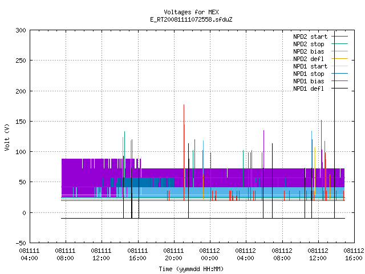Image resolution: width=365 pixels, height=274 pixels.
Task: Select the filename 'E_RT20081111072558.sfduZ' subtitle
Action: pos(191,19)
